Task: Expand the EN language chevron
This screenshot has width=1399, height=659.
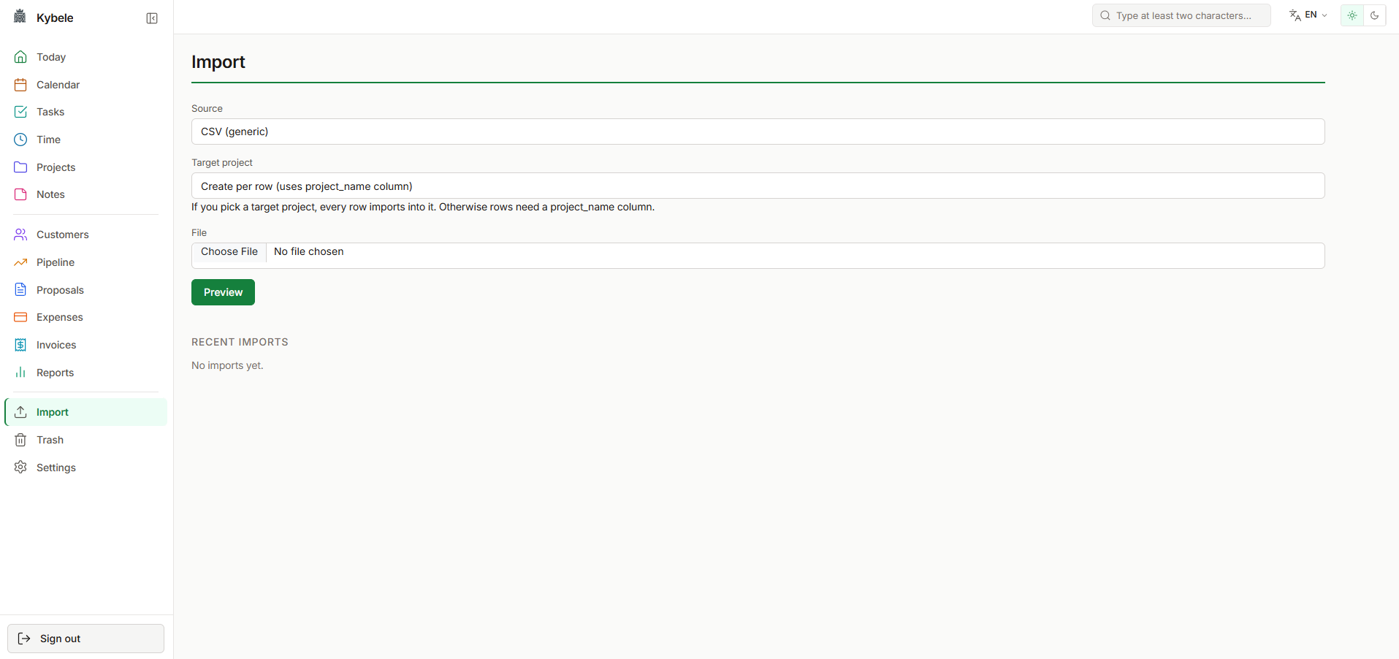Action: (1324, 15)
